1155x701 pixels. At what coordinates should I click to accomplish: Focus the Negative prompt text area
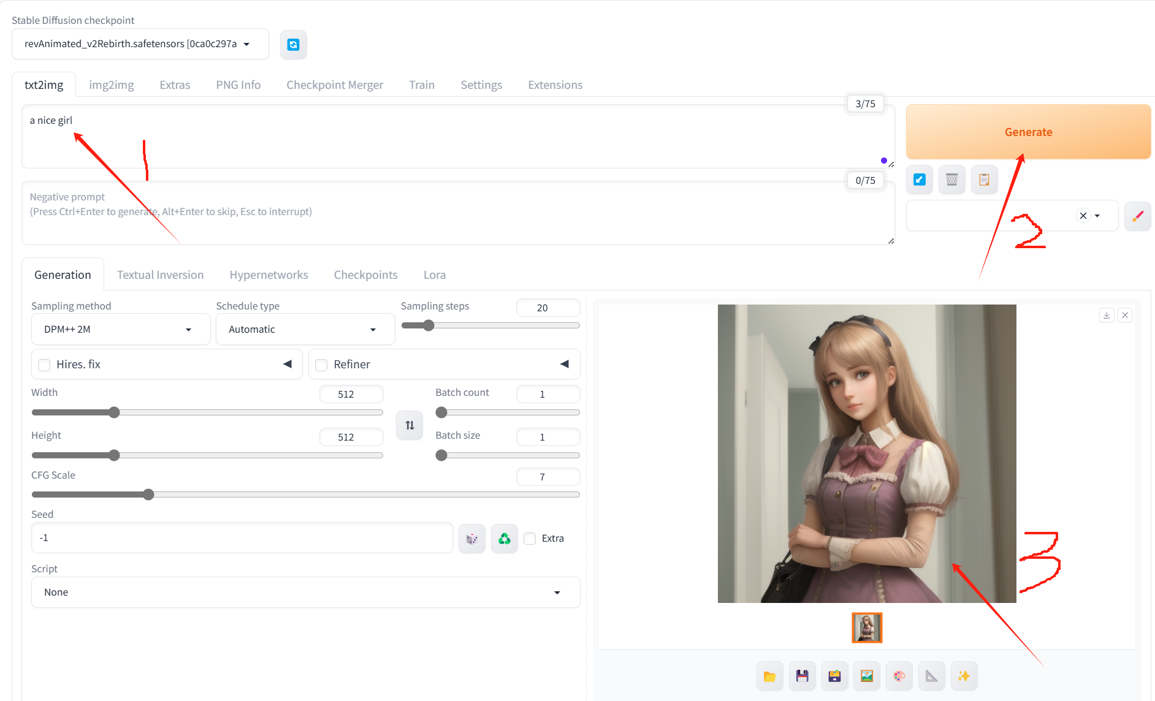(x=459, y=213)
